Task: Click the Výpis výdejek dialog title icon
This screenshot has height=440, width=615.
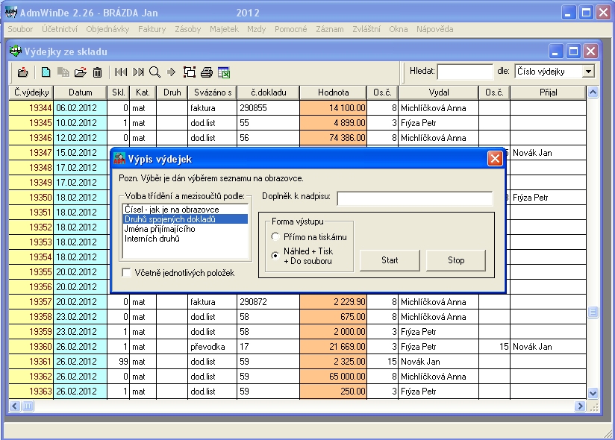Action: click(119, 159)
